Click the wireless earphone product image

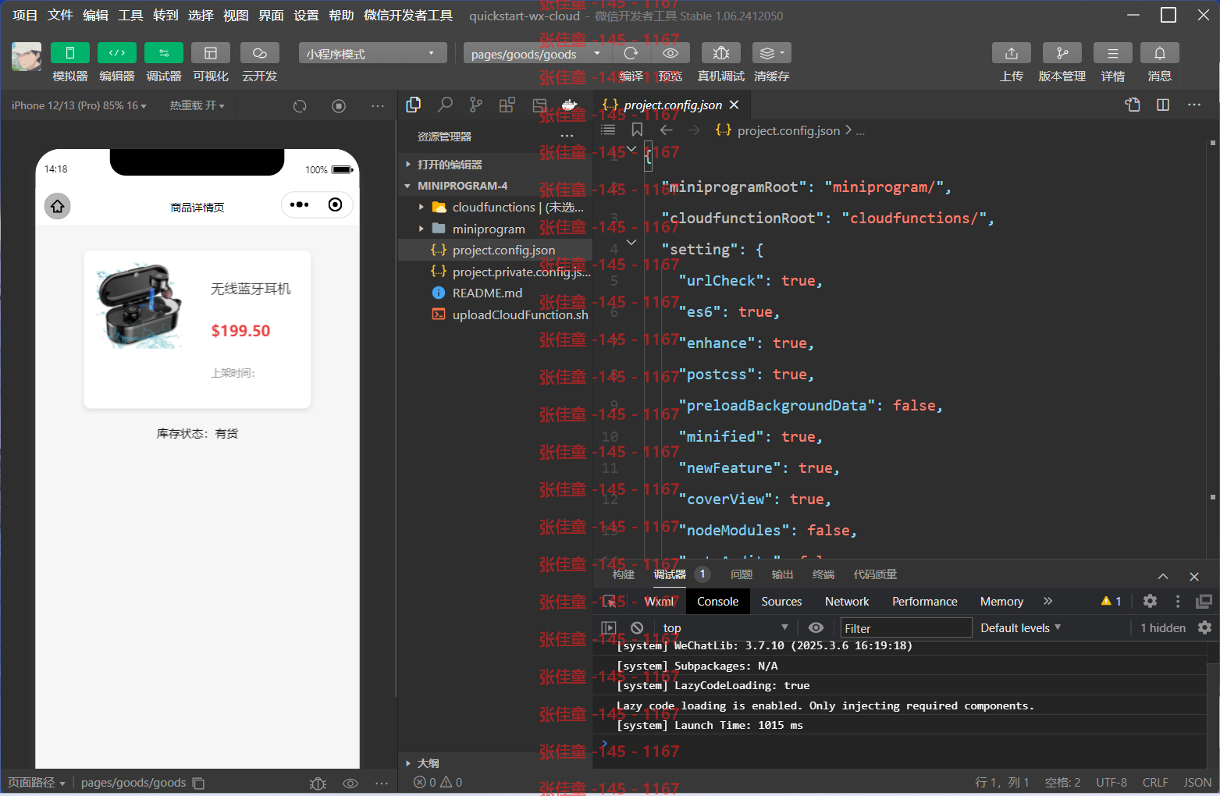[x=140, y=306]
